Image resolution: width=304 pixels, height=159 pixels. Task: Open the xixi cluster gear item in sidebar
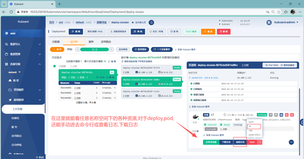pyautogui.click(x=22, y=33)
